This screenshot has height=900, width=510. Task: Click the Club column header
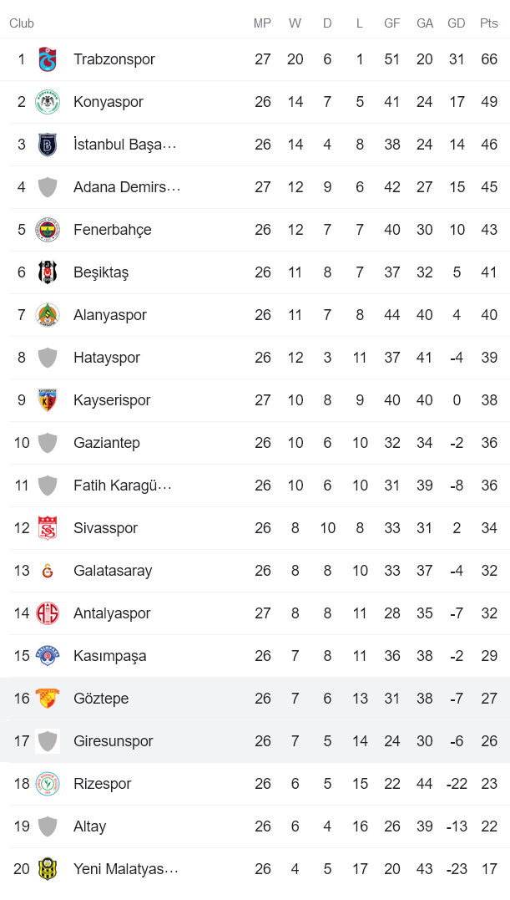(x=21, y=23)
